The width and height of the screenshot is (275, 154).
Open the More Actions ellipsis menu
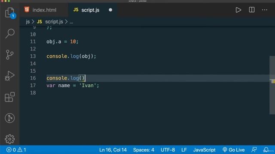click(x=265, y=10)
